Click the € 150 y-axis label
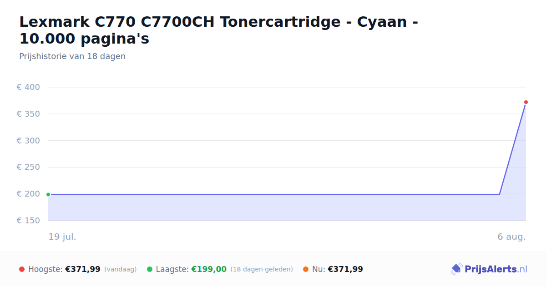Image resolution: width=546 pixels, height=286 pixels. click(28, 221)
